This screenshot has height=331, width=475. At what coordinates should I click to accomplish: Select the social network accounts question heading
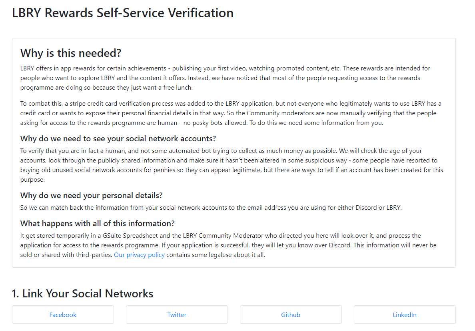[x=118, y=138]
